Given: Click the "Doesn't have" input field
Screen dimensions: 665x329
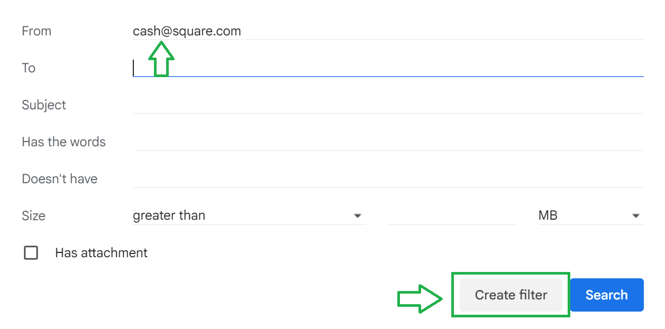Looking at the screenshot, I should (387, 179).
